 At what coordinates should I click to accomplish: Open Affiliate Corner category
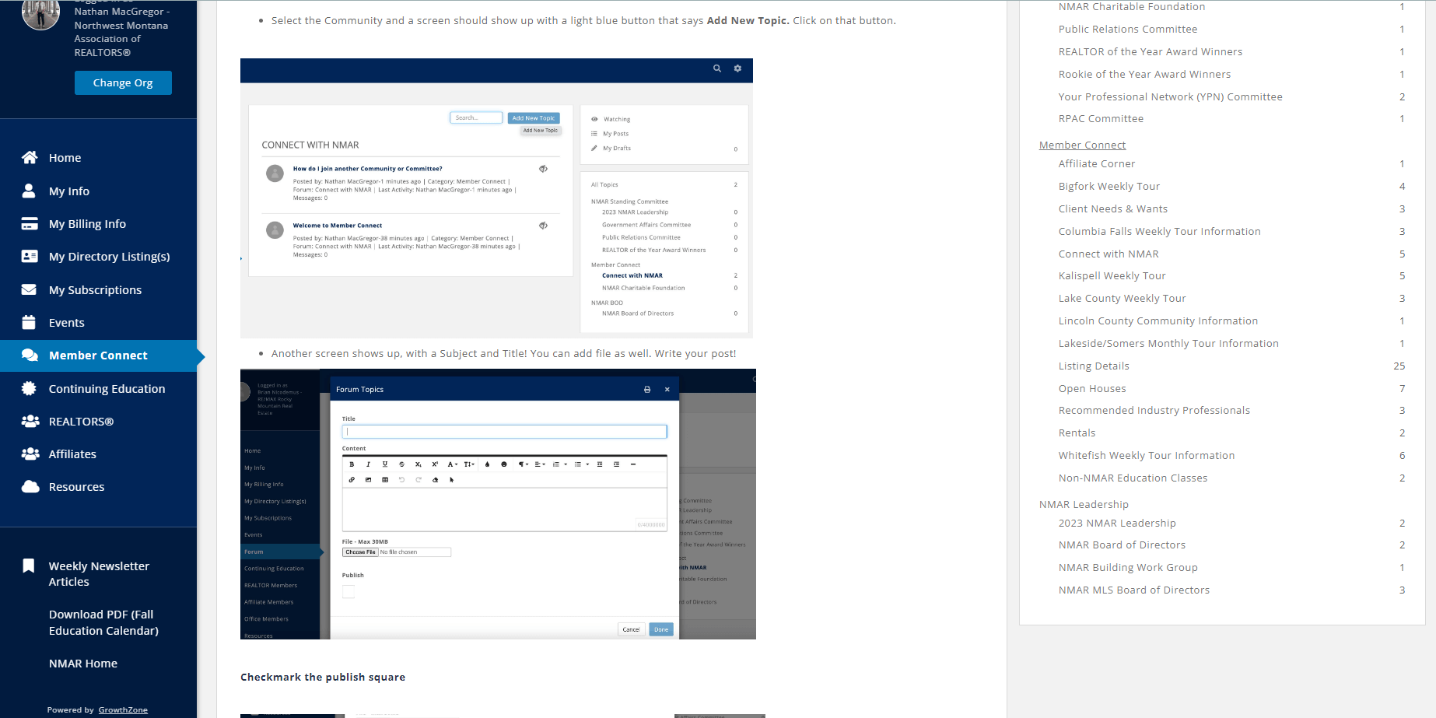point(1097,163)
